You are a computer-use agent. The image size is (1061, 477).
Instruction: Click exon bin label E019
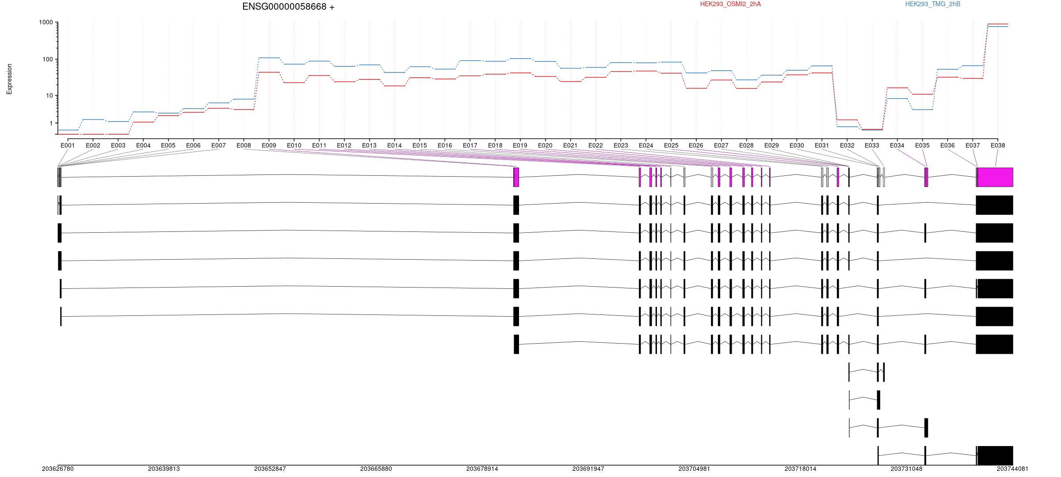point(520,145)
